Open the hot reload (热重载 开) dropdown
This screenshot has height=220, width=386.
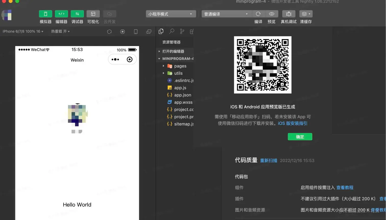60,31
